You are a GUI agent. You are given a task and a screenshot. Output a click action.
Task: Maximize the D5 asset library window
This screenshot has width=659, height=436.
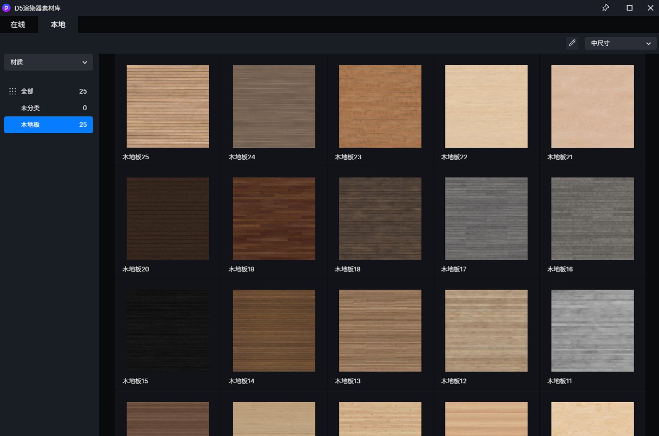630,8
